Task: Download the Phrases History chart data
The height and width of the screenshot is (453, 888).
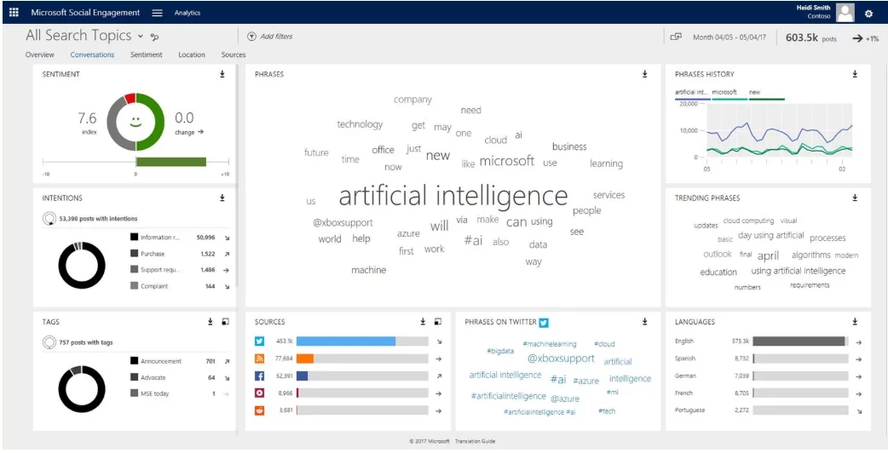Action: click(x=855, y=74)
